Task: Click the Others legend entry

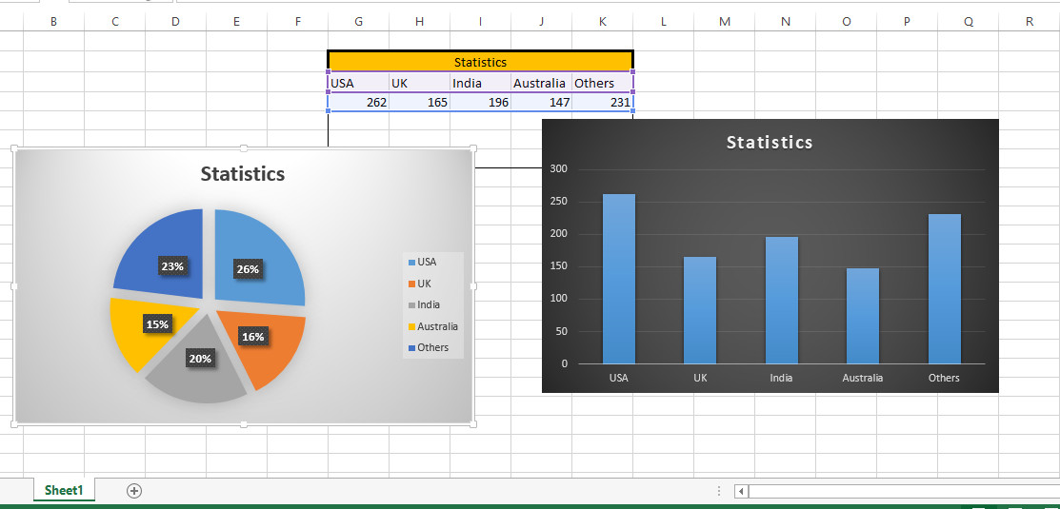Action: [428, 347]
